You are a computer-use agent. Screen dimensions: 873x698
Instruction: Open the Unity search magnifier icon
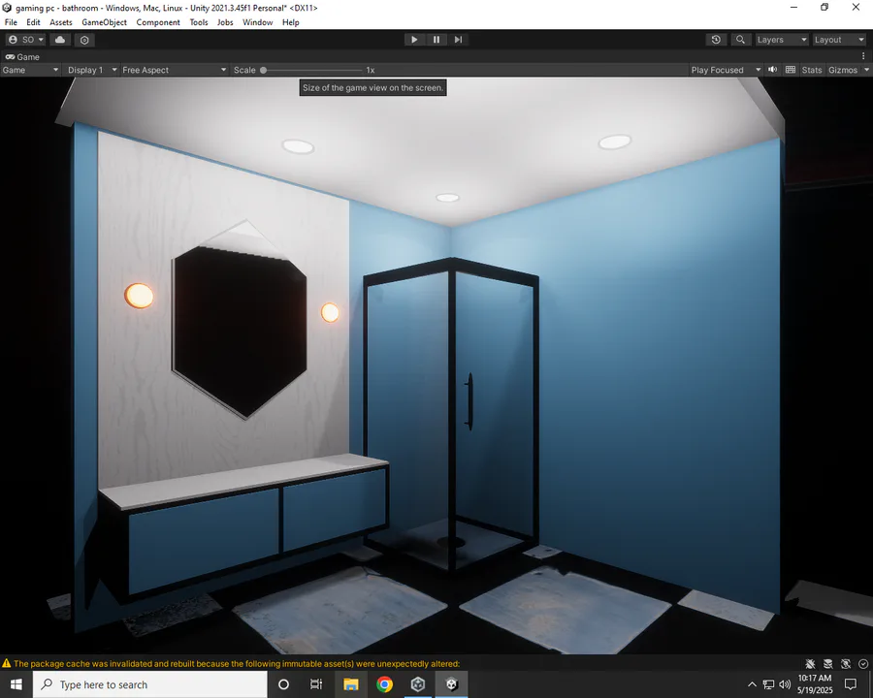tap(740, 40)
